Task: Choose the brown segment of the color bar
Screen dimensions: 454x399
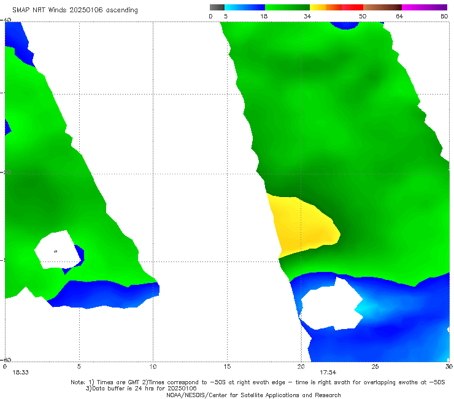Action: coord(382,7)
